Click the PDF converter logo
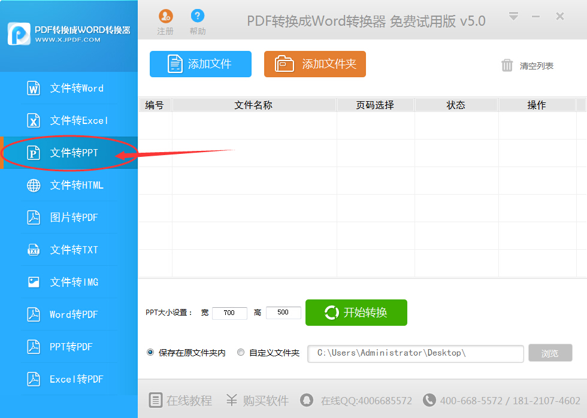This screenshot has width=587, height=418. click(x=19, y=34)
